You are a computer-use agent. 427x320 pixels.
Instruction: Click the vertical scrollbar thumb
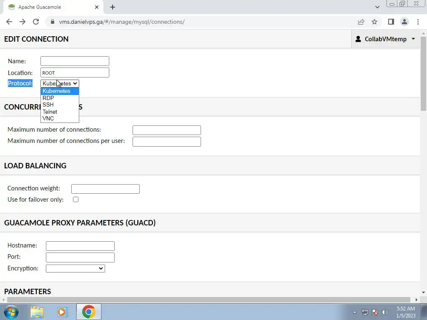(423, 73)
